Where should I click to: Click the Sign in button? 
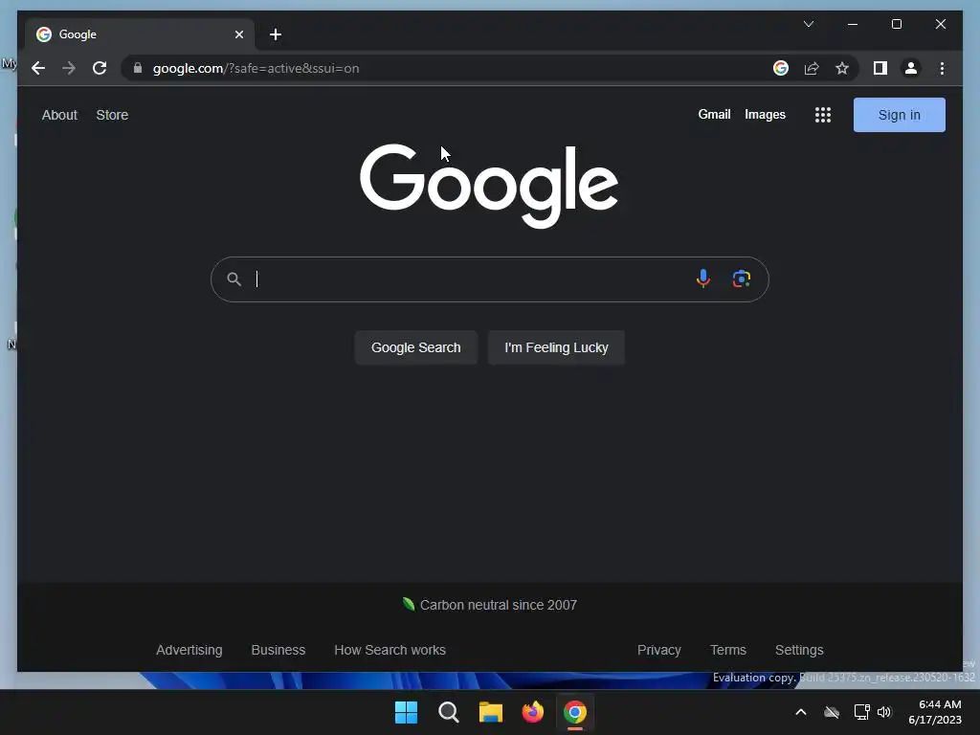click(x=899, y=115)
